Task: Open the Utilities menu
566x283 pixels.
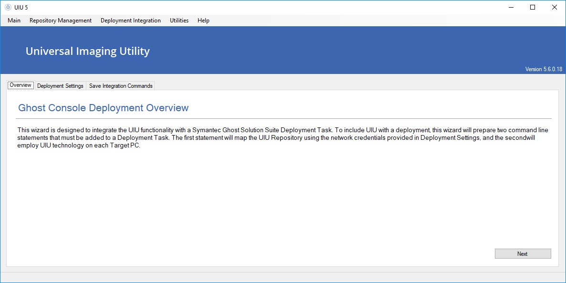Action: click(179, 21)
